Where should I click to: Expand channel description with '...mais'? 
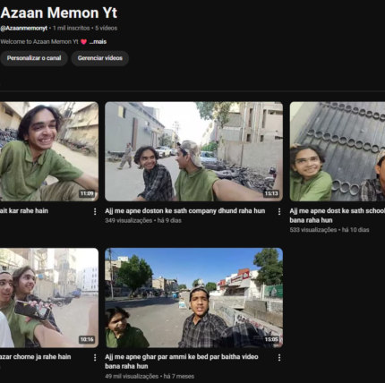98,42
